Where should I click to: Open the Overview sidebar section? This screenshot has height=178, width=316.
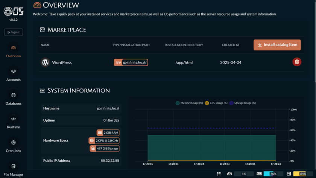pos(14,51)
